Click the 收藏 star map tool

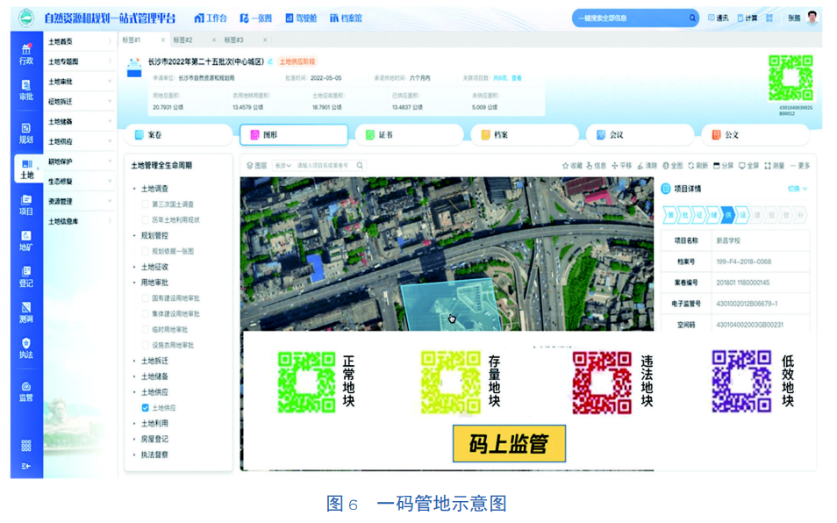coord(572,166)
